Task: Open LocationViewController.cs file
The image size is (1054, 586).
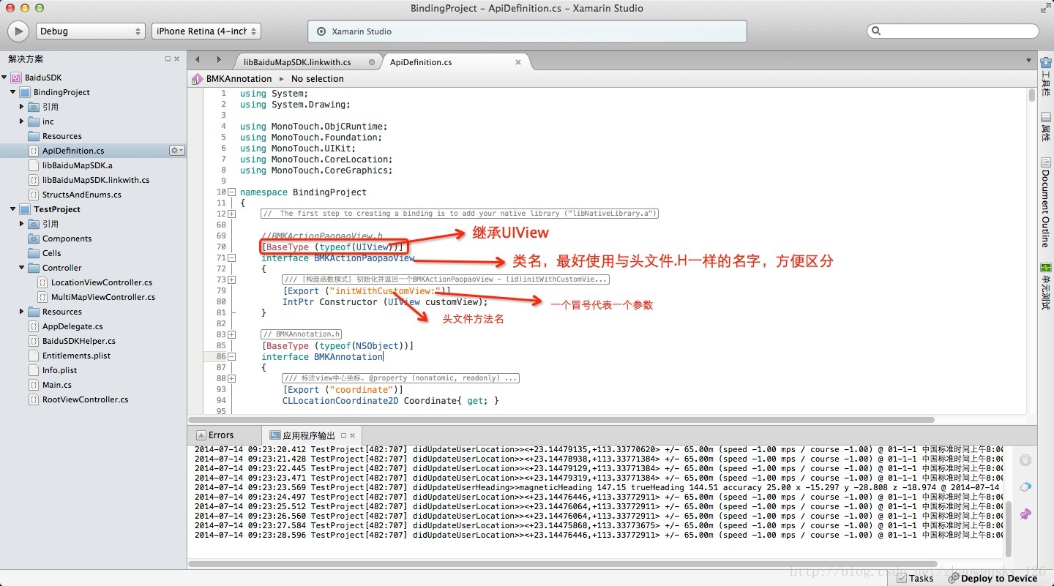Action: pyautogui.click(x=101, y=282)
